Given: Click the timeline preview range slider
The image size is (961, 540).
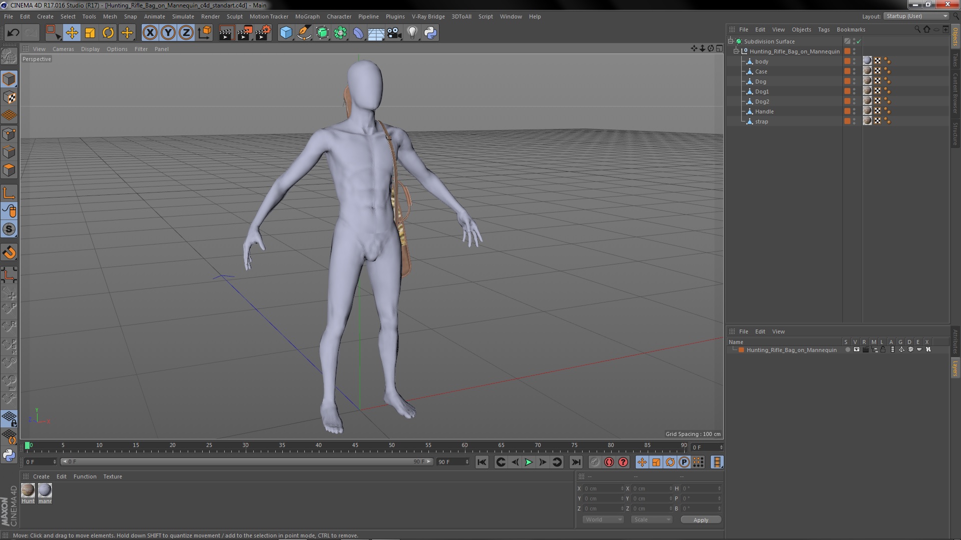Looking at the screenshot, I should [x=246, y=461].
